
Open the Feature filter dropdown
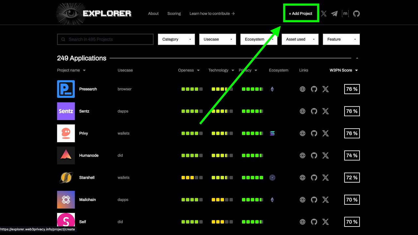[341, 39]
